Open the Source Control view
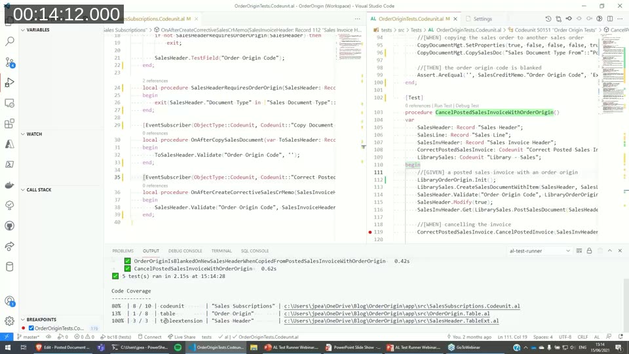The height and width of the screenshot is (354, 629). pyautogui.click(x=10, y=62)
